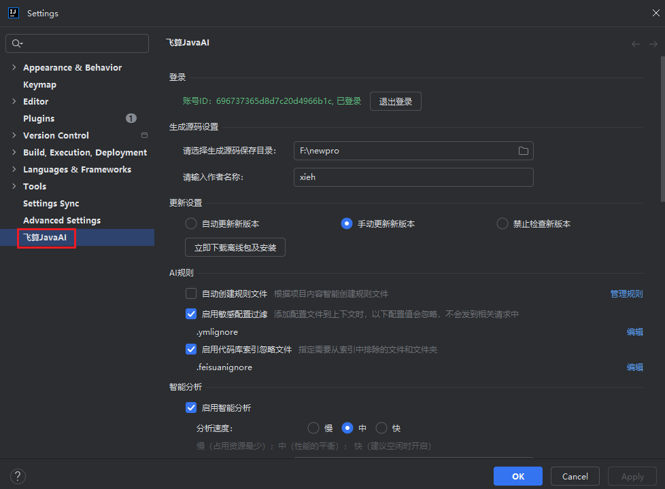The image size is (665, 489).
Task: Select 禁止检查新版本 radio option
Action: (502, 223)
